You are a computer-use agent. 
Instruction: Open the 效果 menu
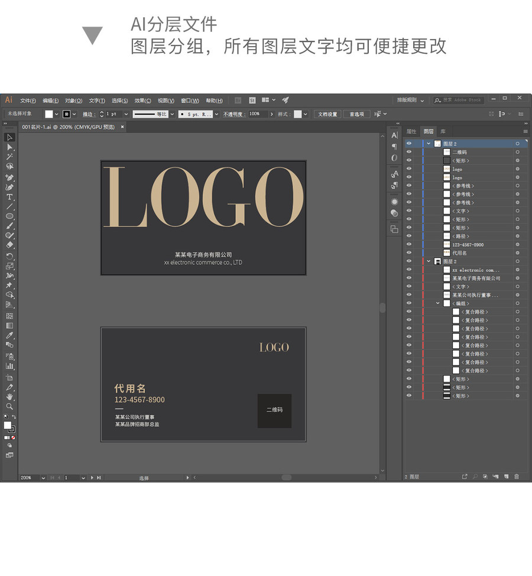142,101
